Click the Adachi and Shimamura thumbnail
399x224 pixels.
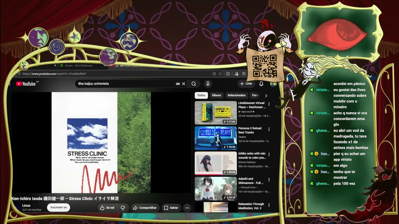pos(216,189)
